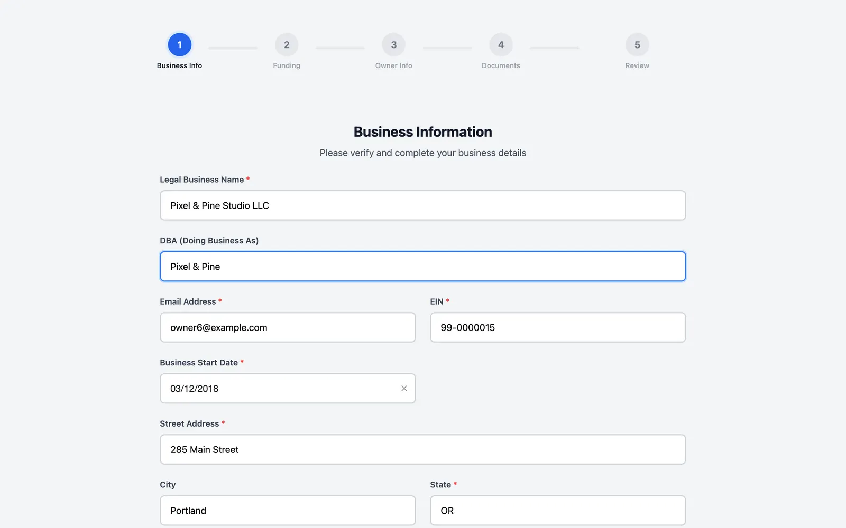Clear the Business Start Date value
Viewport: 846px width, 528px height.
[404, 389]
